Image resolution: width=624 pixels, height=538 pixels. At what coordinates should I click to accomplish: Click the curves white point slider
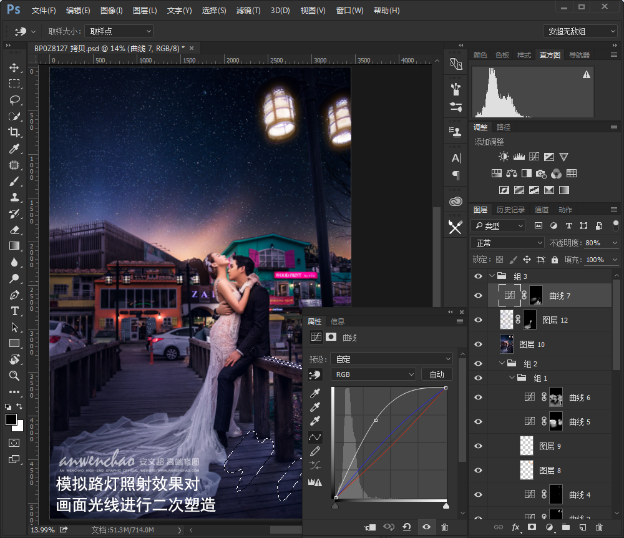[x=446, y=506]
